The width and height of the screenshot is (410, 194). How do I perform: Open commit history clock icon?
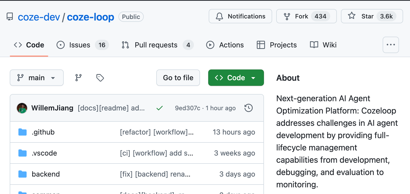tap(249, 108)
